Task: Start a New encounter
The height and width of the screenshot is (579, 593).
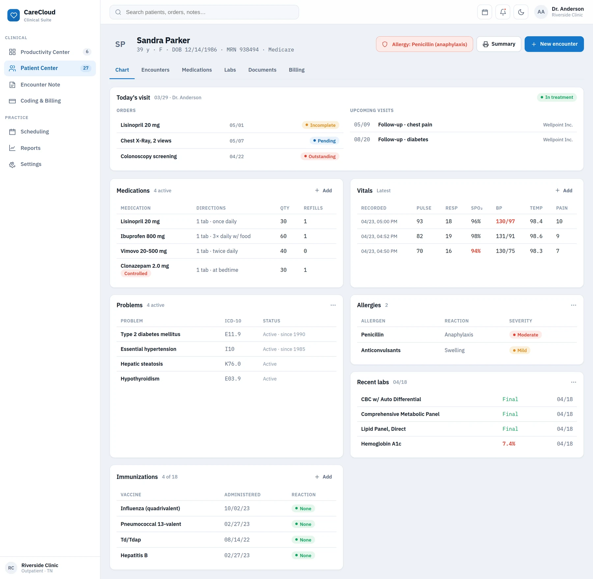Action: point(554,44)
